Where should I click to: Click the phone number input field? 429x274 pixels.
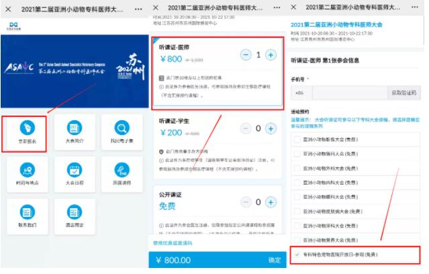click(x=350, y=93)
